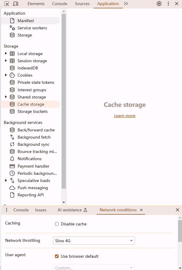Image resolution: width=182 pixels, height=270 pixels.
Task: Enable the Disable cache checkbox
Action: pos(57,224)
